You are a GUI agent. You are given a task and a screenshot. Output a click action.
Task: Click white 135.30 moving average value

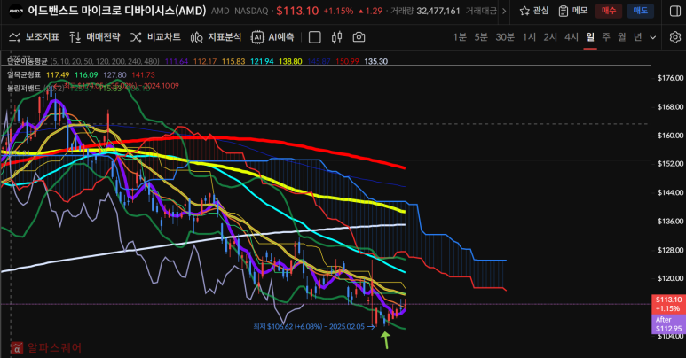coord(375,61)
